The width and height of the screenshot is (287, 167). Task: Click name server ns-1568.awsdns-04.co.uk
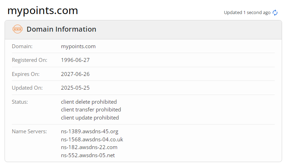tap(92, 139)
